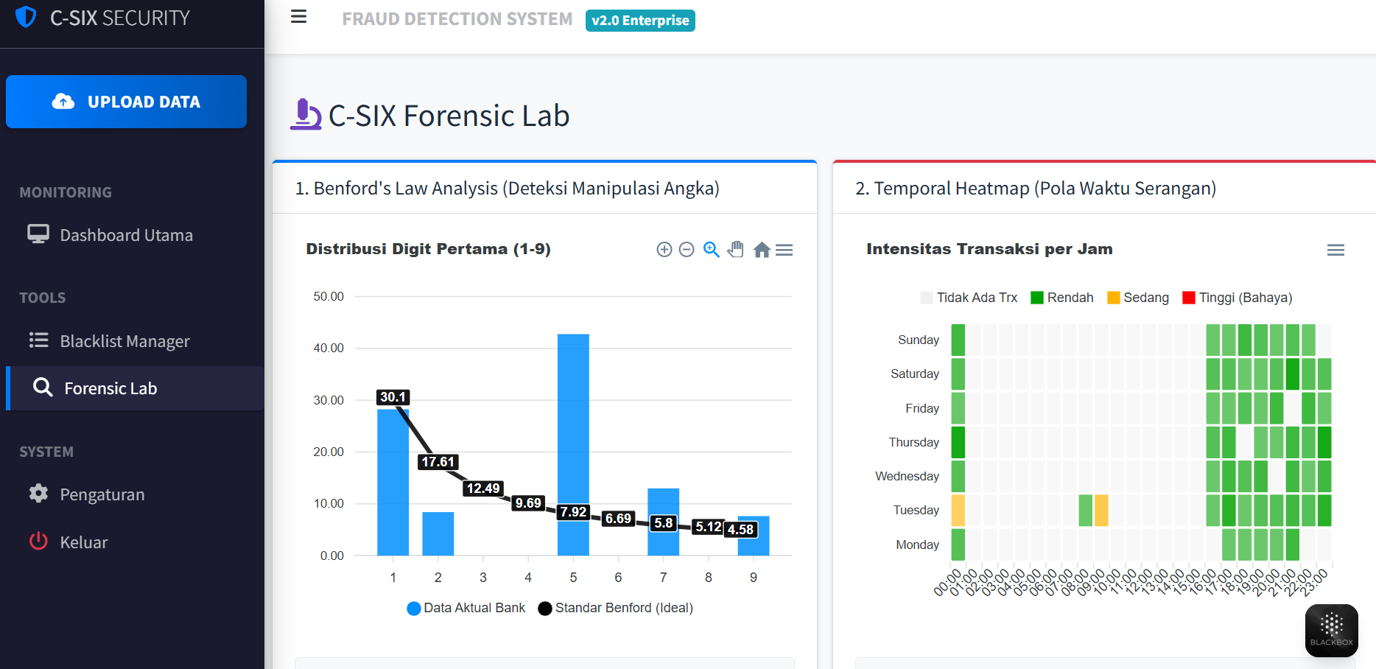Select the zoom-out tool on the Benford chart

coord(687,249)
